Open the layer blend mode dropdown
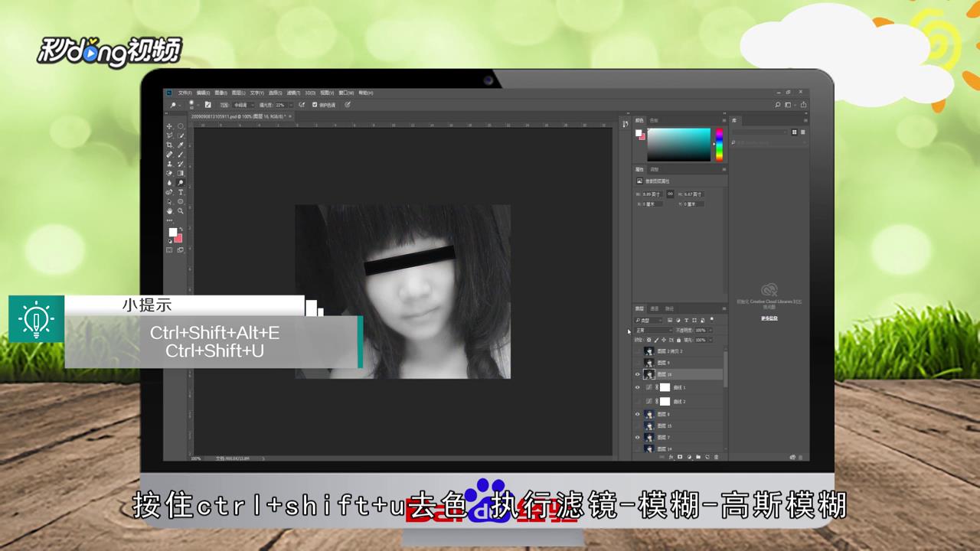This screenshot has width=980, height=551. tap(654, 330)
